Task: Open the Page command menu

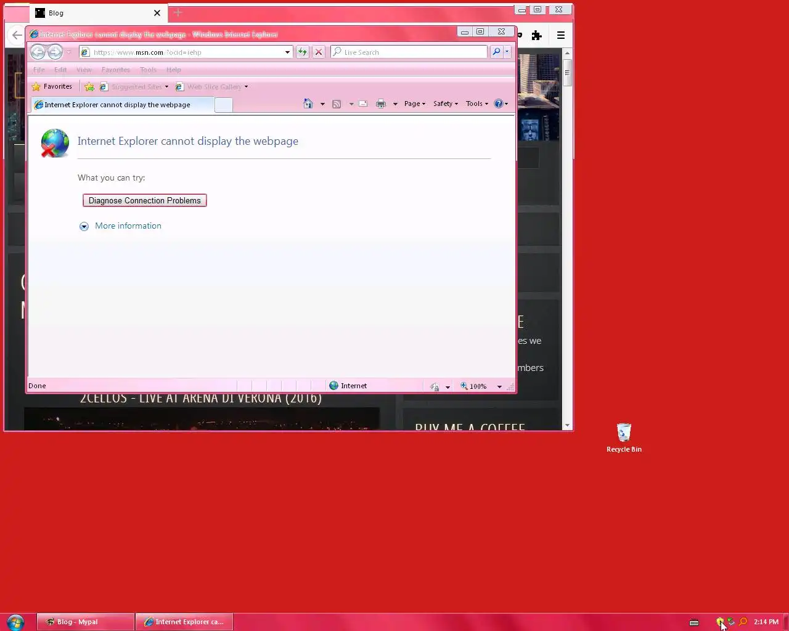Action: coord(415,104)
